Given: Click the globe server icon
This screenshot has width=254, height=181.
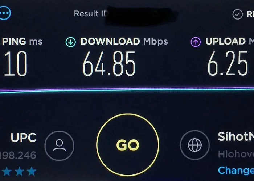Looking at the screenshot, I should coord(195,145).
